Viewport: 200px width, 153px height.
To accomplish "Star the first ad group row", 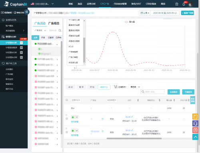I will pos(66,115).
